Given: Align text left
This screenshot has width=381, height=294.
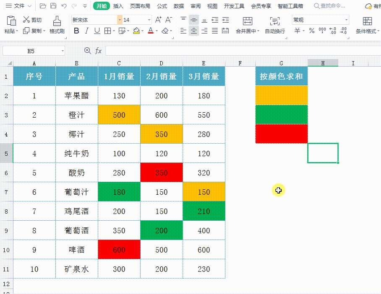Looking at the screenshot, I should click(x=183, y=31).
